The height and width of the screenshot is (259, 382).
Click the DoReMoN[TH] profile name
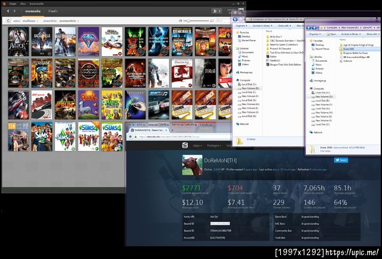[220, 160]
